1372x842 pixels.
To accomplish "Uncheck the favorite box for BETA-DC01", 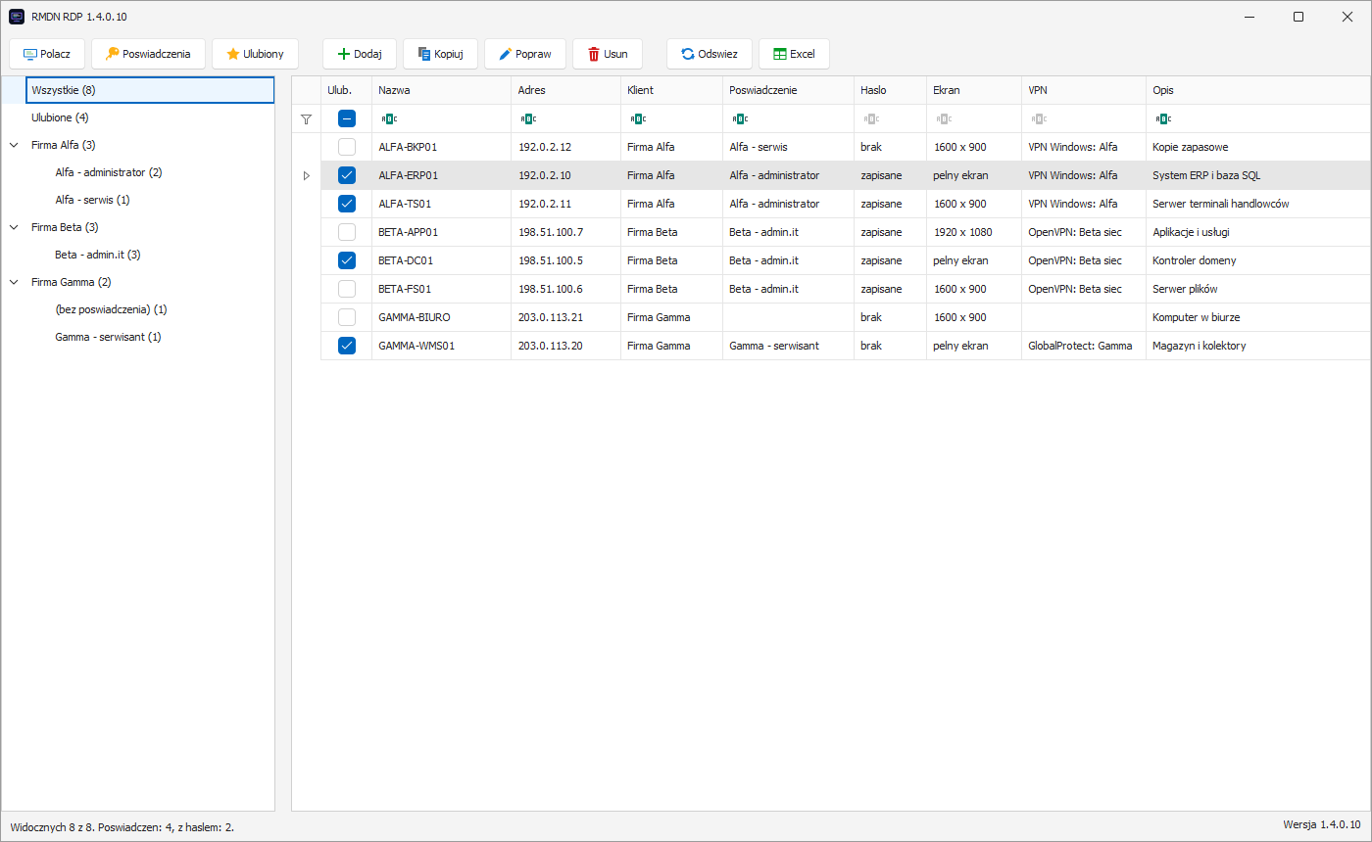I will click(x=347, y=260).
